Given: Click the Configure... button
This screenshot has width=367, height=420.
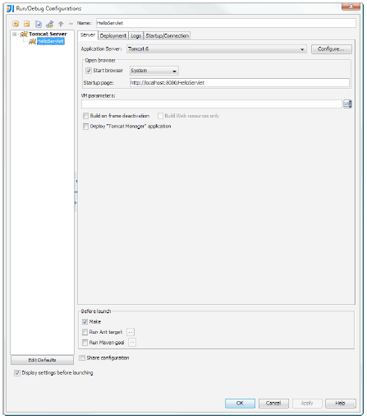Looking at the screenshot, I should [x=332, y=49].
